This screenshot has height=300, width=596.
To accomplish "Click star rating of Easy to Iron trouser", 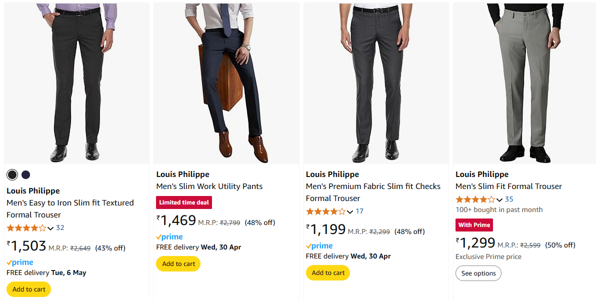I will [x=26, y=228].
